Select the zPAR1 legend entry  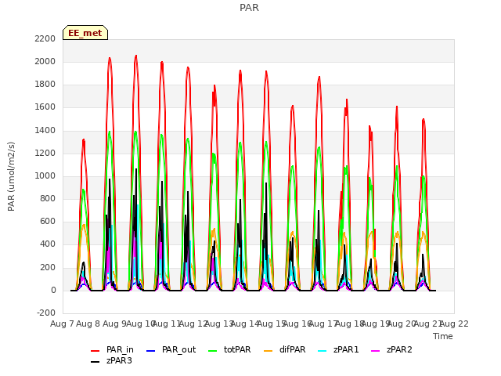click(x=339, y=350)
